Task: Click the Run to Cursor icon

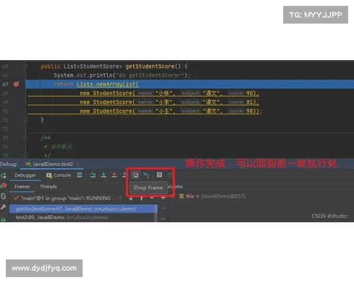Action: pyautogui.click(x=146, y=175)
